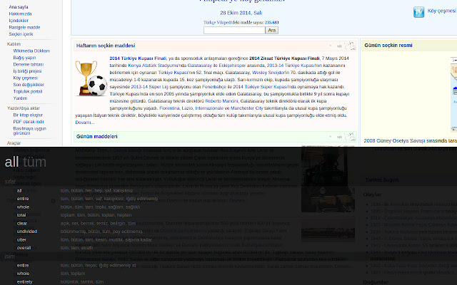This screenshot has width=457, height=285.
Task: Go to Hakkımızda sidebar link
Action: pyautogui.click(x=20, y=14)
